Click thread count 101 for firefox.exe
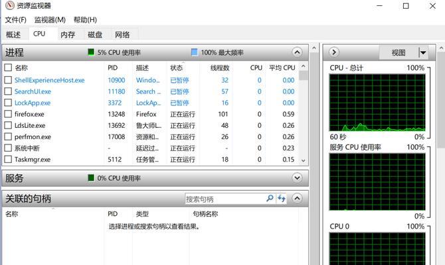 tap(223, 114)
